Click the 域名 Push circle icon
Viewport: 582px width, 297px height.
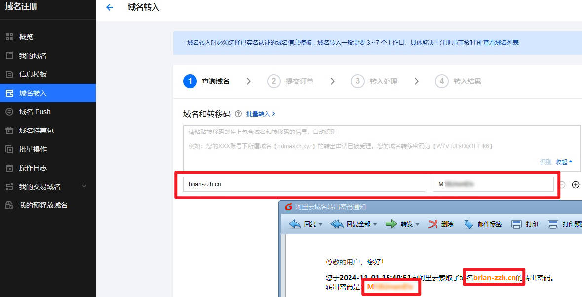click(x=9, y=112)
